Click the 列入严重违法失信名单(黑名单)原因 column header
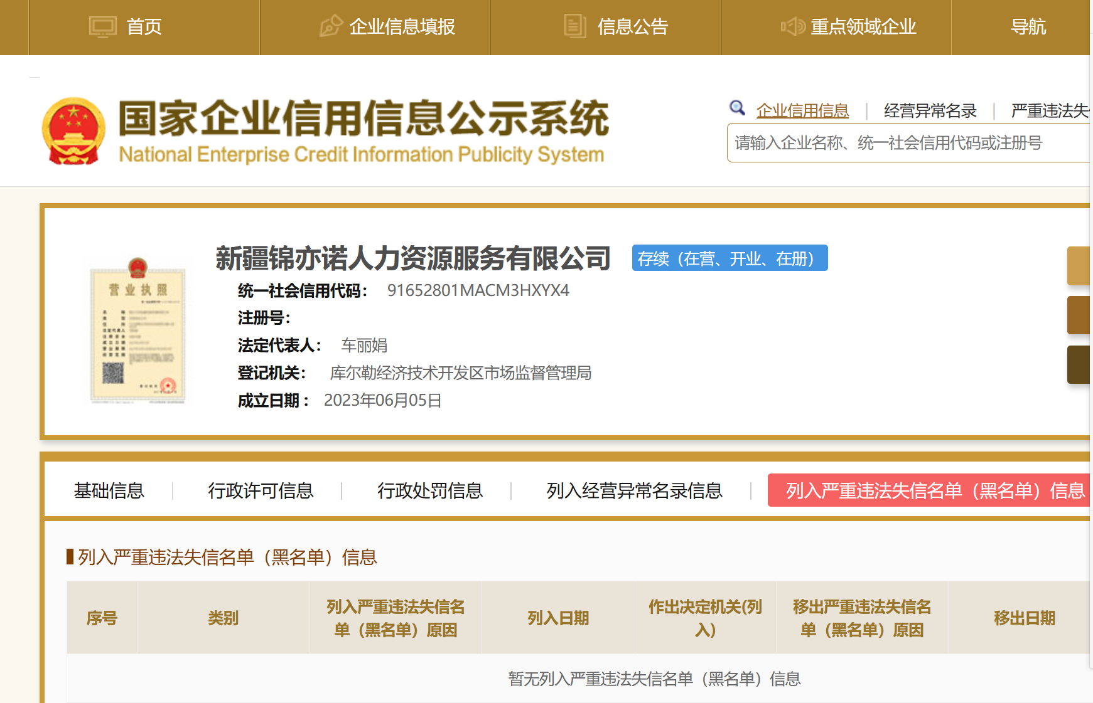The height and width of the screenshot is (703, 1093). 396,618
